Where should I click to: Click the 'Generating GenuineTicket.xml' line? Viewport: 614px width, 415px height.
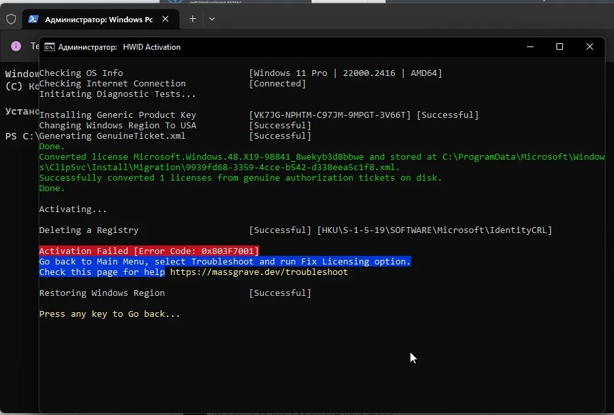(113, 136)
